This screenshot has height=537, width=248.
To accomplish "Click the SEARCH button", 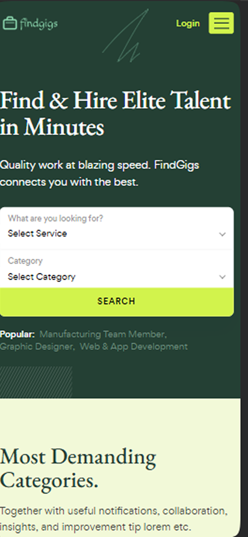I will click(x=117, y=302).
